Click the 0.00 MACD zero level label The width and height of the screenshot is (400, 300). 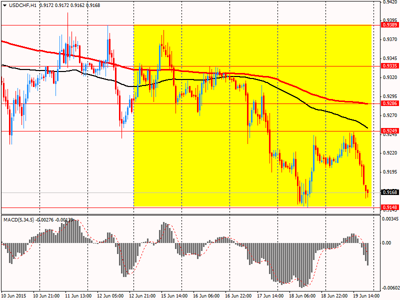pyautogui.click(x=387, y=243)
